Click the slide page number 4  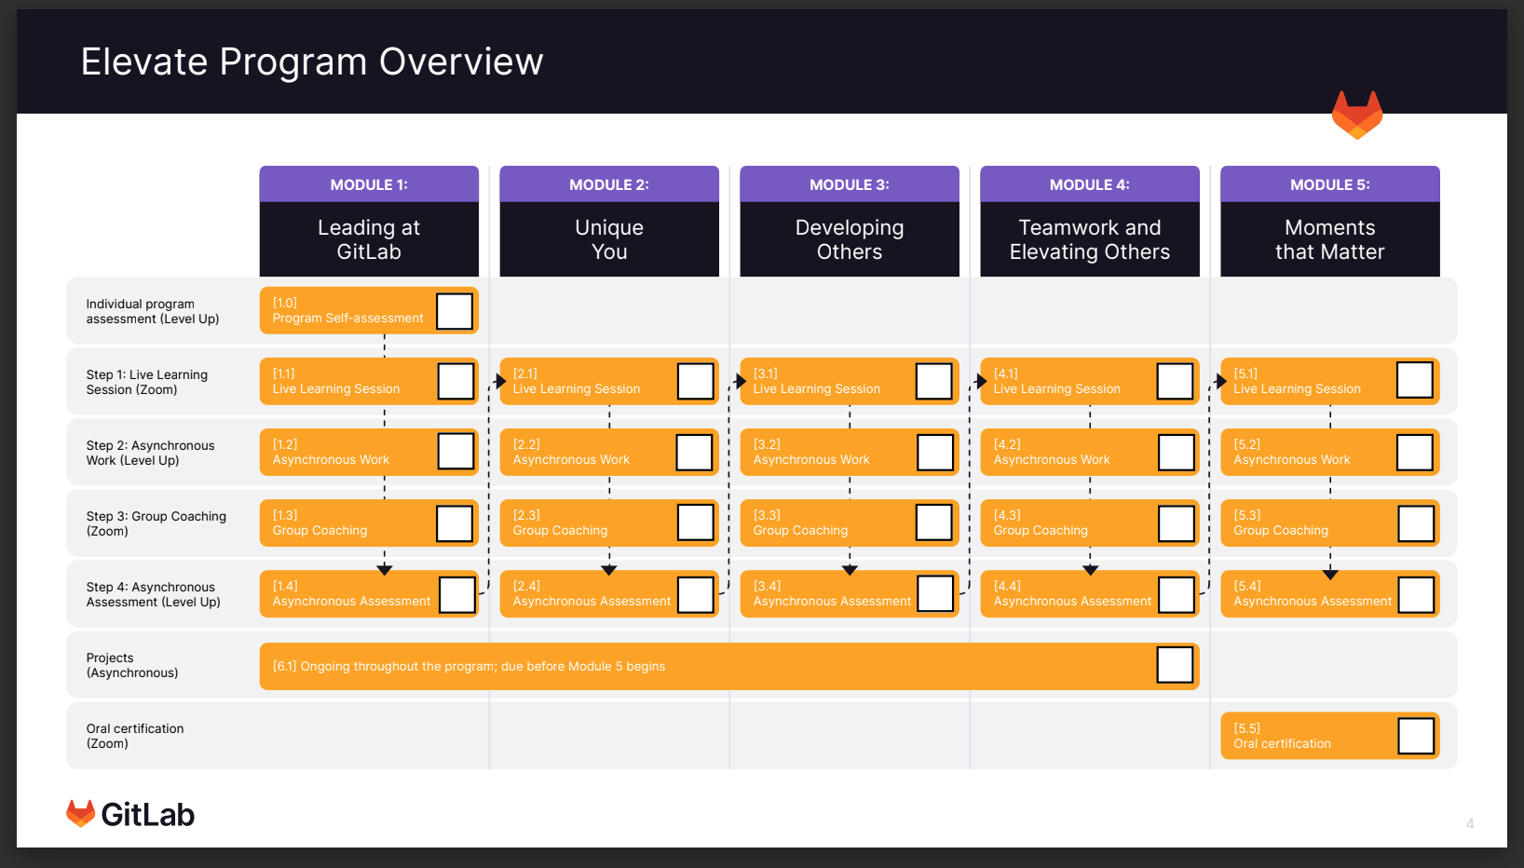pyautogui.click(x=1470, y=822)
